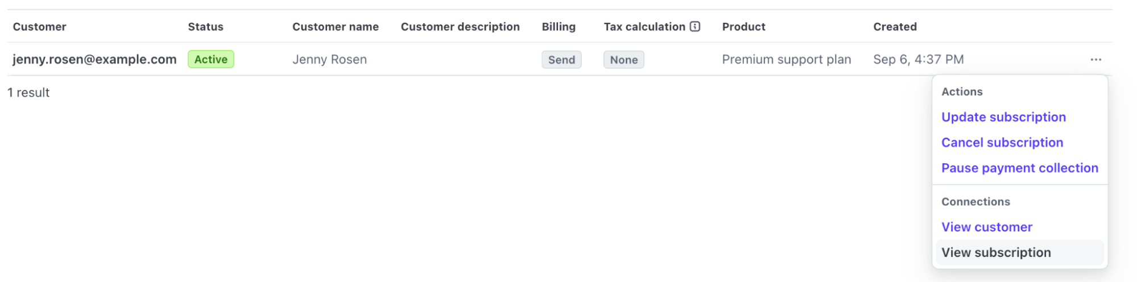Click the Billing column header
This screenshot has width=1137, height=282.
point(558,27)
